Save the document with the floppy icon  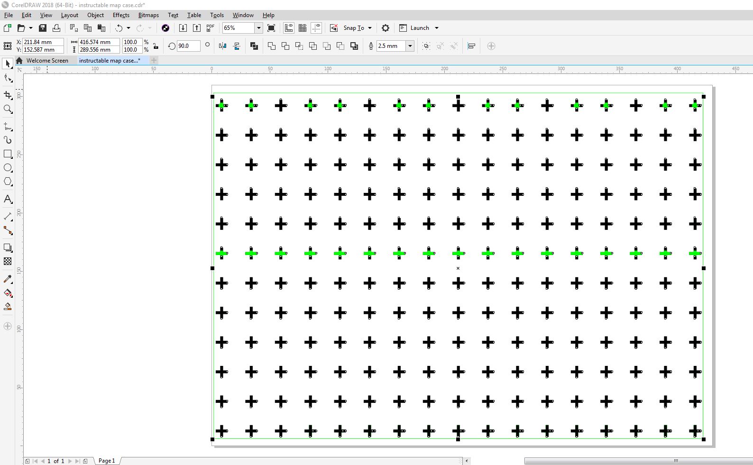(x=43, y=28)
